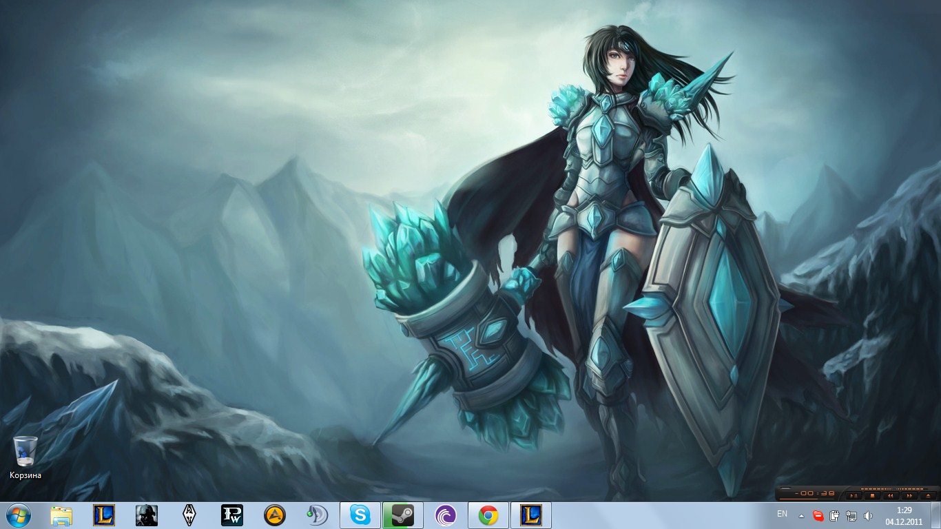Open the purple BitTorrent taskbar icon

(446, 515)
